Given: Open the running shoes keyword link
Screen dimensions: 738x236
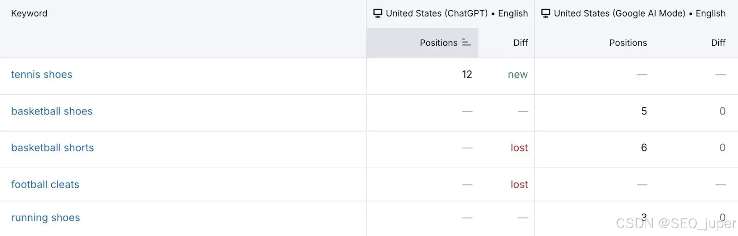Looking at the screenshot, I should point(46,218).
